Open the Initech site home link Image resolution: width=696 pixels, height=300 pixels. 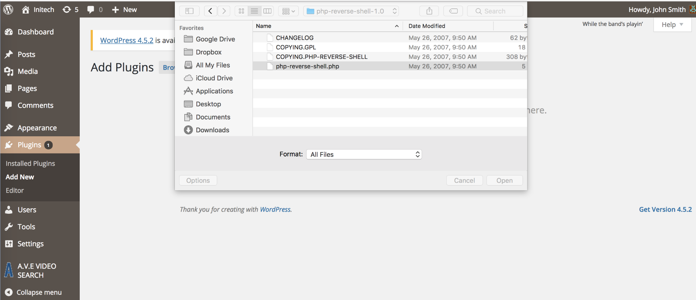(38, 10)
